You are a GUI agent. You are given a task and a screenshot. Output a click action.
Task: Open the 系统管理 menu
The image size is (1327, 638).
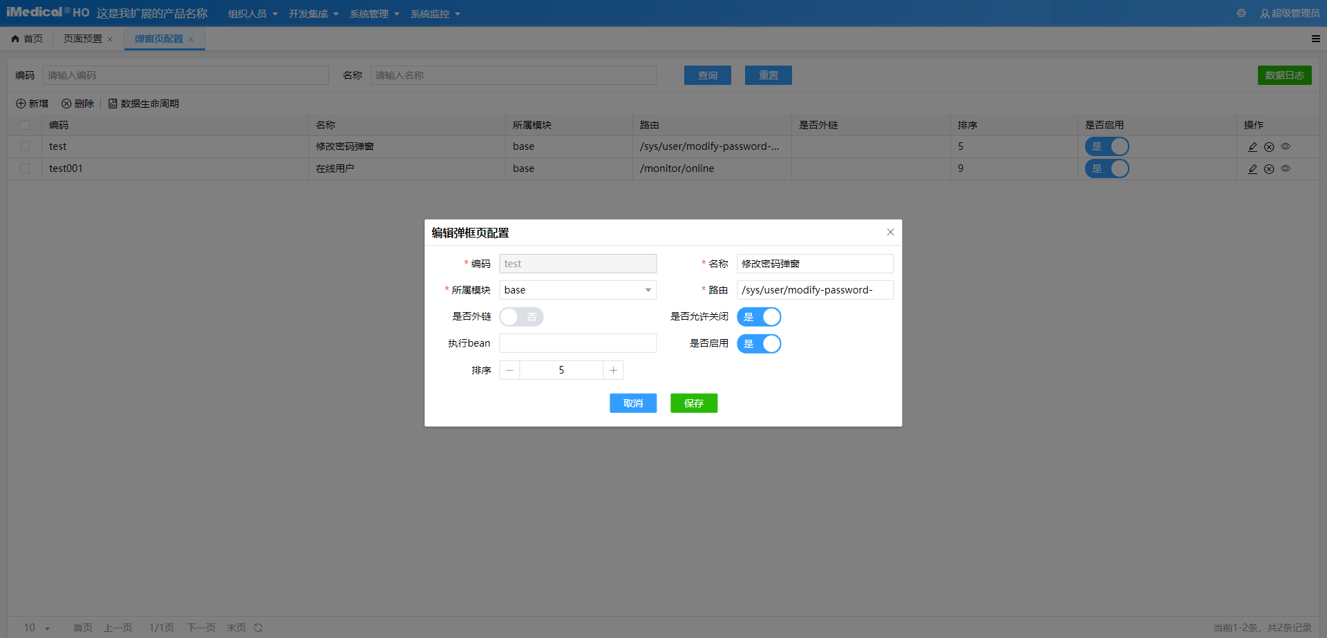pos(374,14)
